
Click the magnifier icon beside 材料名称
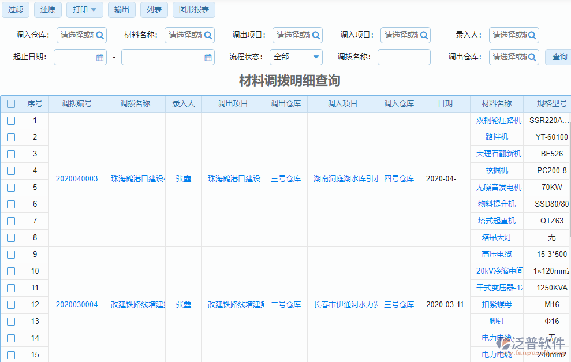(207, 35)
